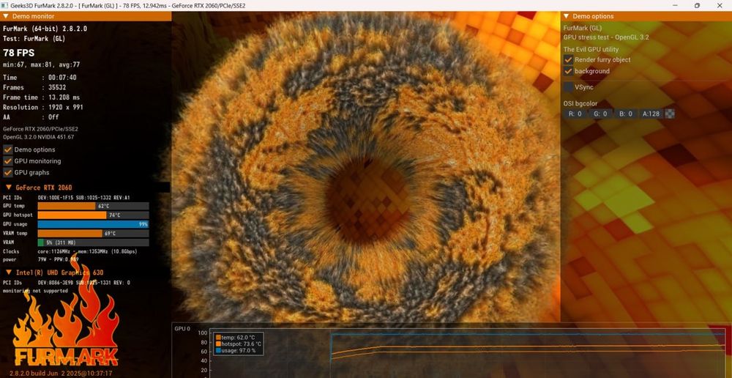
Task: Collapse the Intel(R) UHD Graphics 630 section
Action: [8, 273]
